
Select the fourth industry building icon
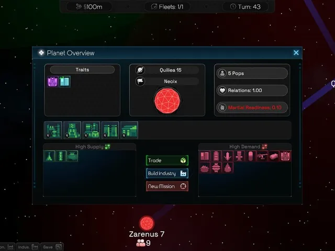[110, 130]
